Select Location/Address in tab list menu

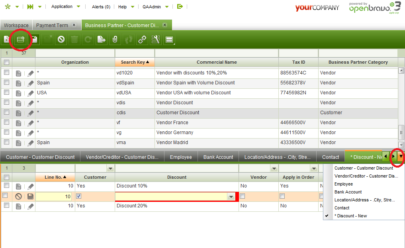click(364, 200)
